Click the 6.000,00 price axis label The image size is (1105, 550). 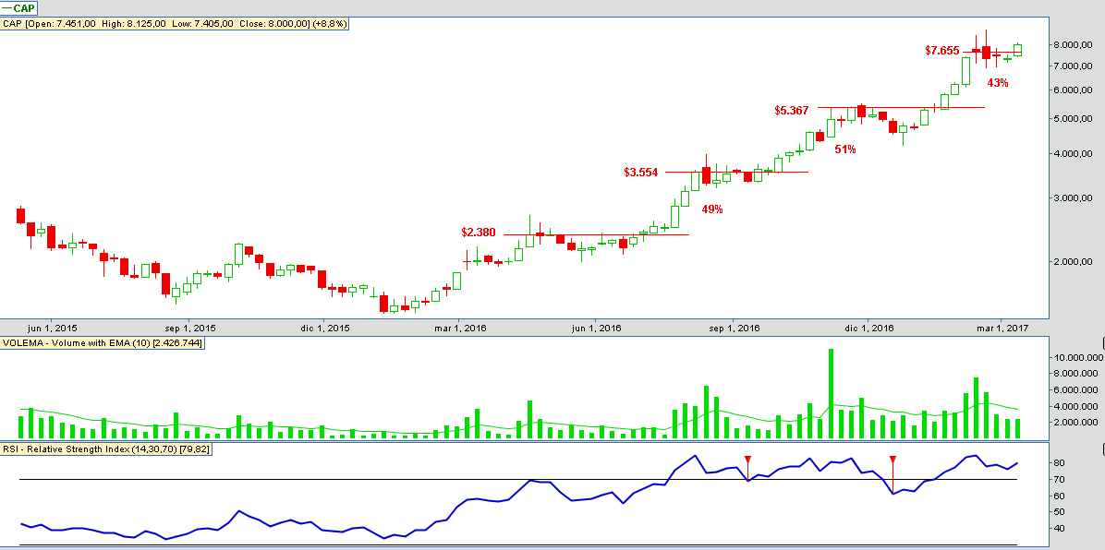tap(1073, 90)
